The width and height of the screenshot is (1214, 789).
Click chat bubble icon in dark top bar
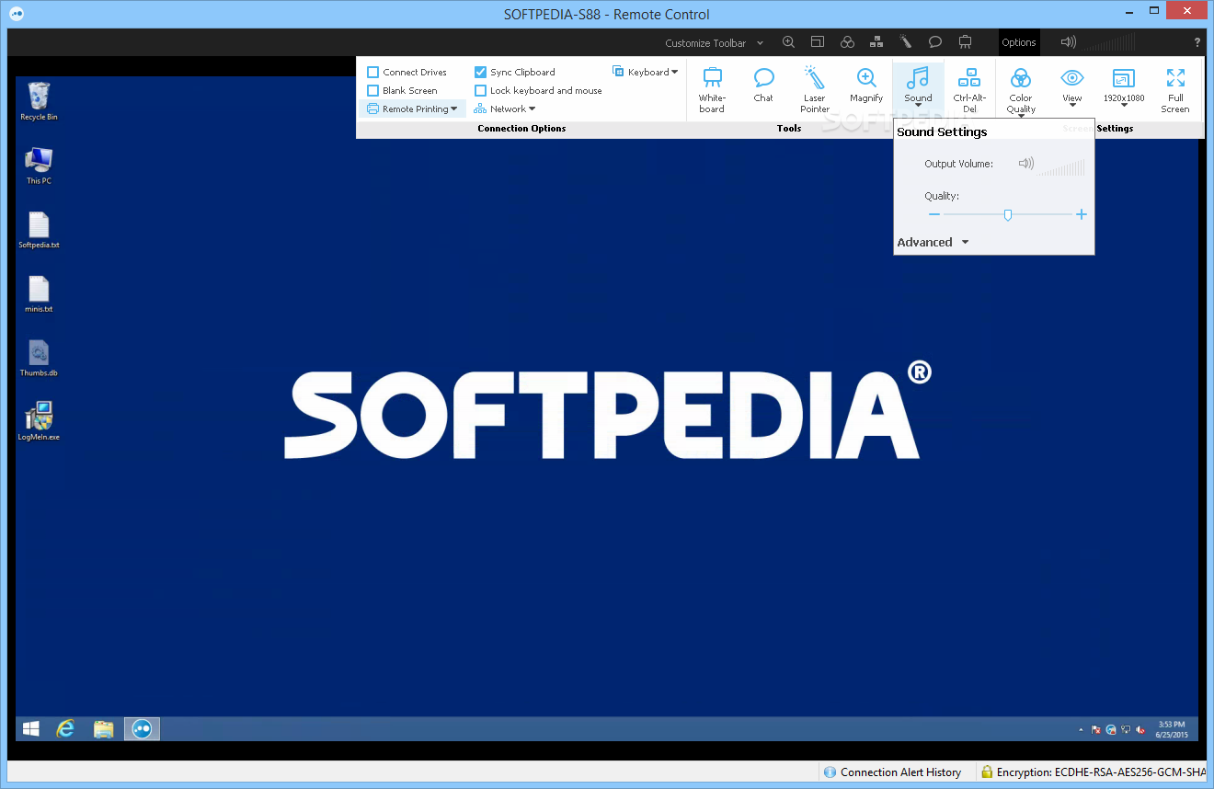935,42
